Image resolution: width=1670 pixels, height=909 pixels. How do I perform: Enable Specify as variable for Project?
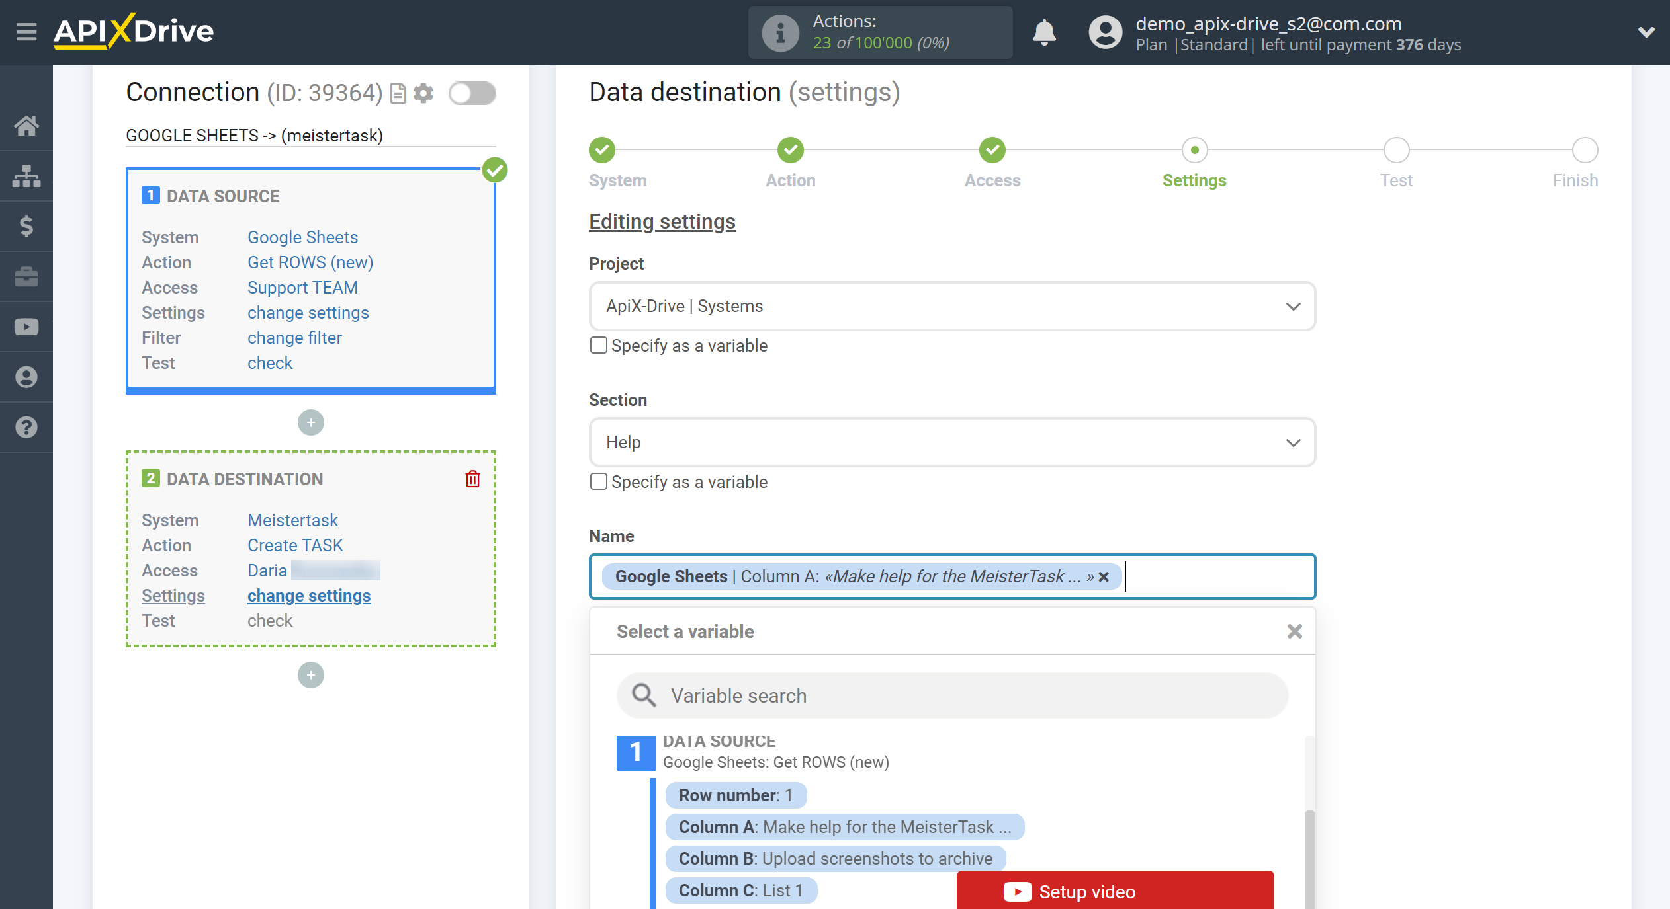(598, 345)
